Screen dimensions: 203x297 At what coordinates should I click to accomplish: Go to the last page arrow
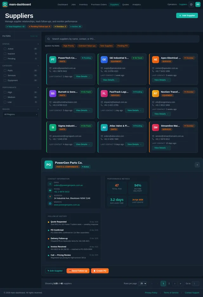[x=180, y=284]
